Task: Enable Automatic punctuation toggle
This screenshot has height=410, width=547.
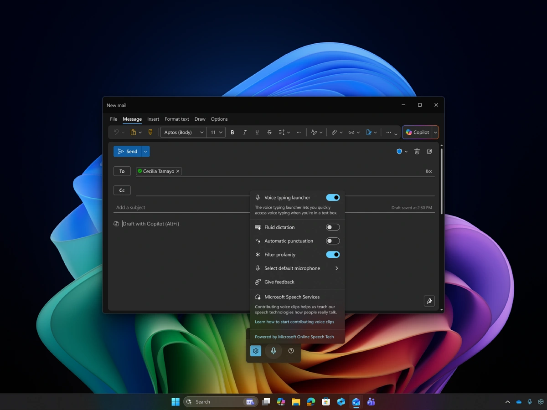Action: pos(333,241)
